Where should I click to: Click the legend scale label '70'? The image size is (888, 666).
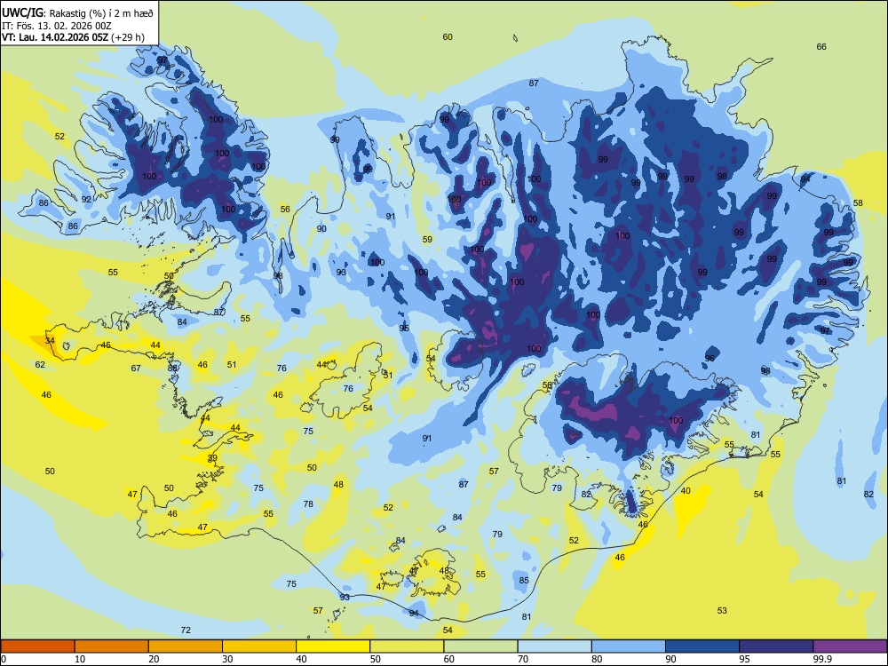point(523,659)
